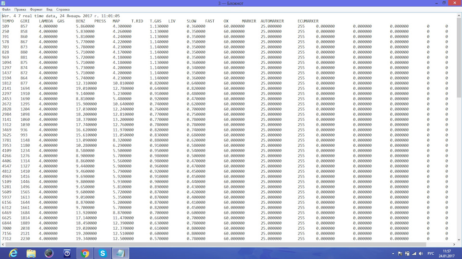Click TEMPO value 7312 in last row
The width and height of the screenshot is (462, 259).
(6, 239)
